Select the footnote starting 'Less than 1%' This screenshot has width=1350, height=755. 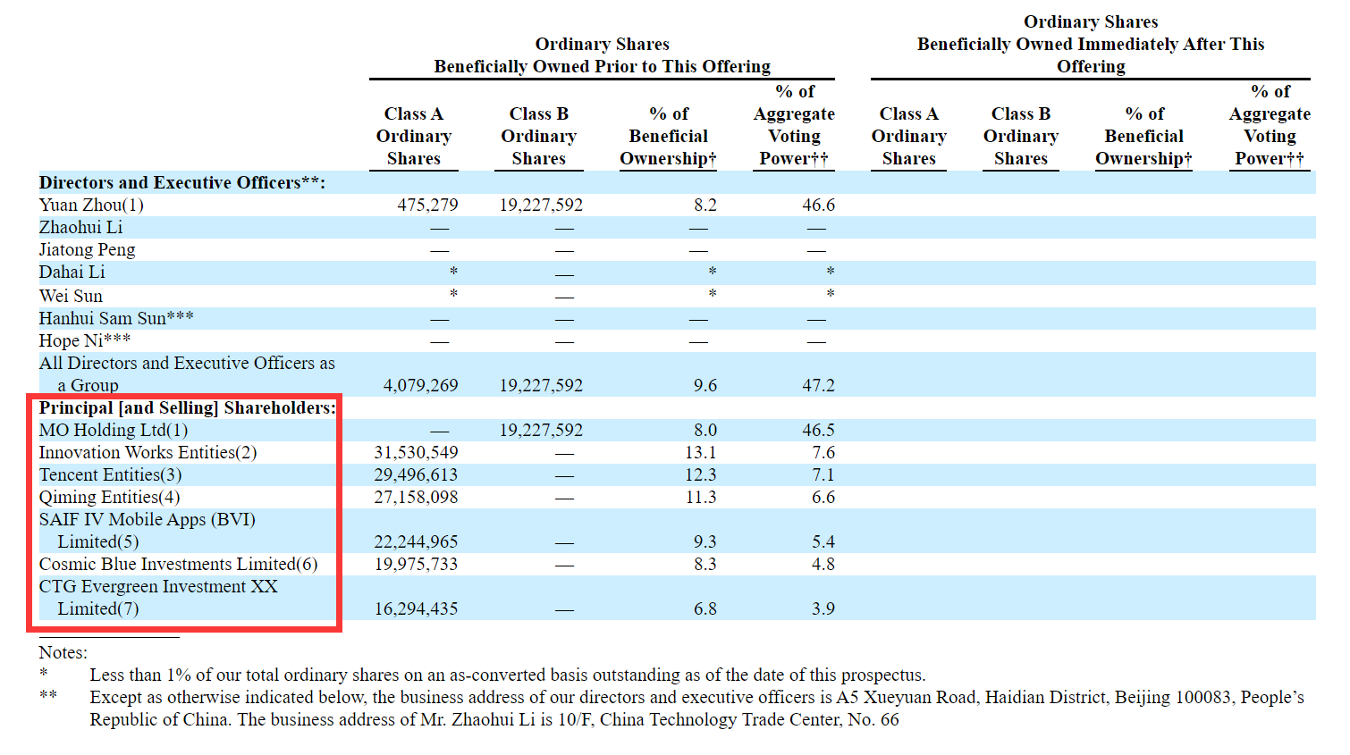click(x=508, y=675)
